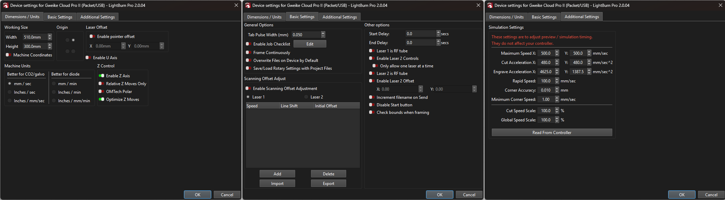Screen dimensions: 725x200
Task: Click Edit button beside Enable Job Checklist
Action: click(x=310, y=44)
